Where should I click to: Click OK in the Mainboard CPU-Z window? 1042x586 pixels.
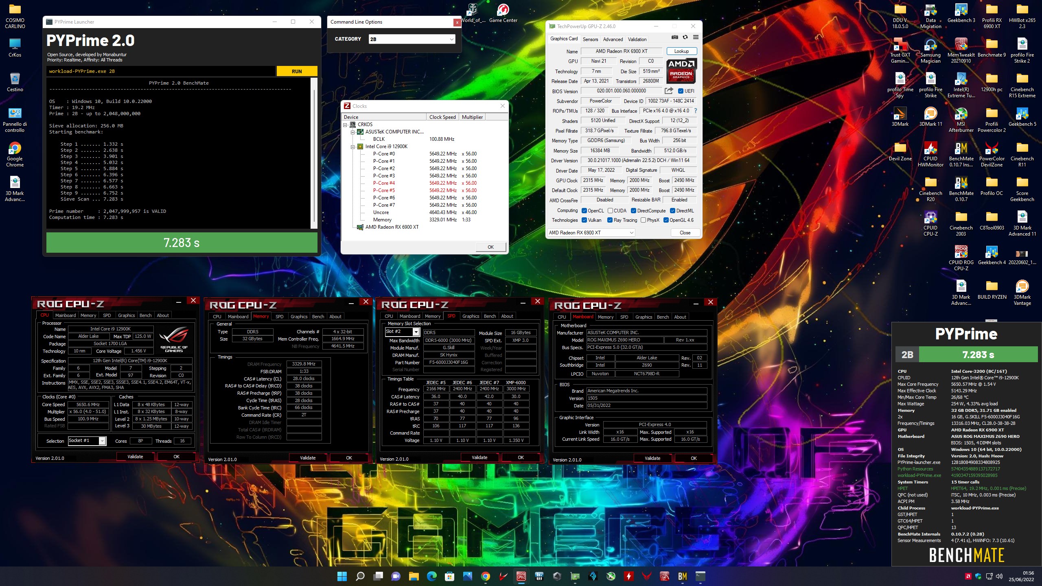pos(694,458)
